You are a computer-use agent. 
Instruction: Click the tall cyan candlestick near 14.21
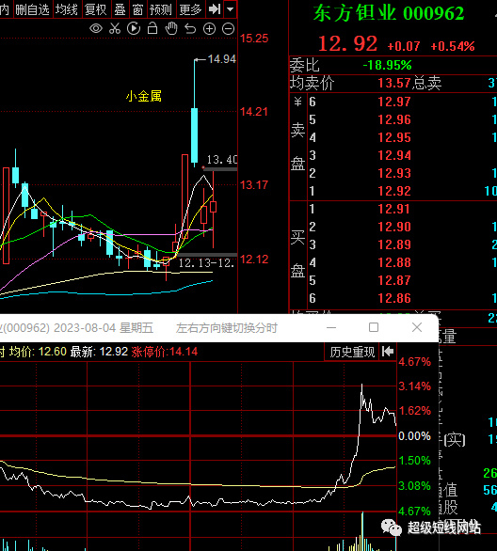(194, 135)
